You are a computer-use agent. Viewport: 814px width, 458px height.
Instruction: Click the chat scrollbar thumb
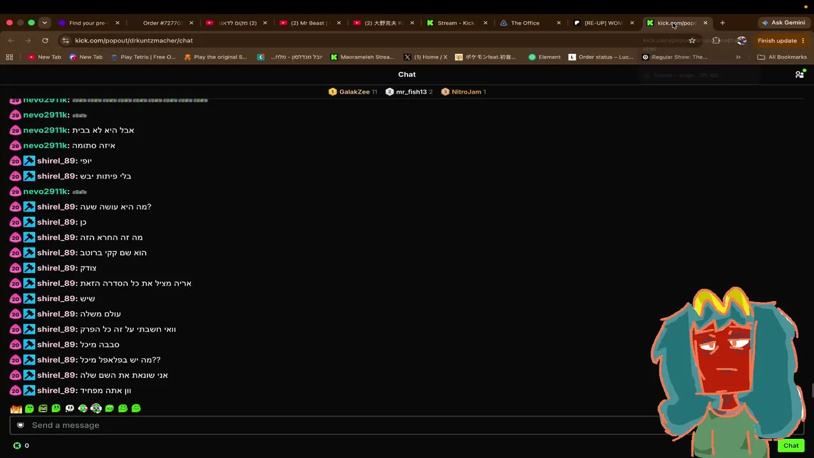[811, 391]
